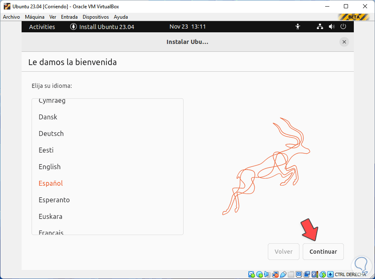
Task: Click the Volver button
Action: [x=283, y=252]
